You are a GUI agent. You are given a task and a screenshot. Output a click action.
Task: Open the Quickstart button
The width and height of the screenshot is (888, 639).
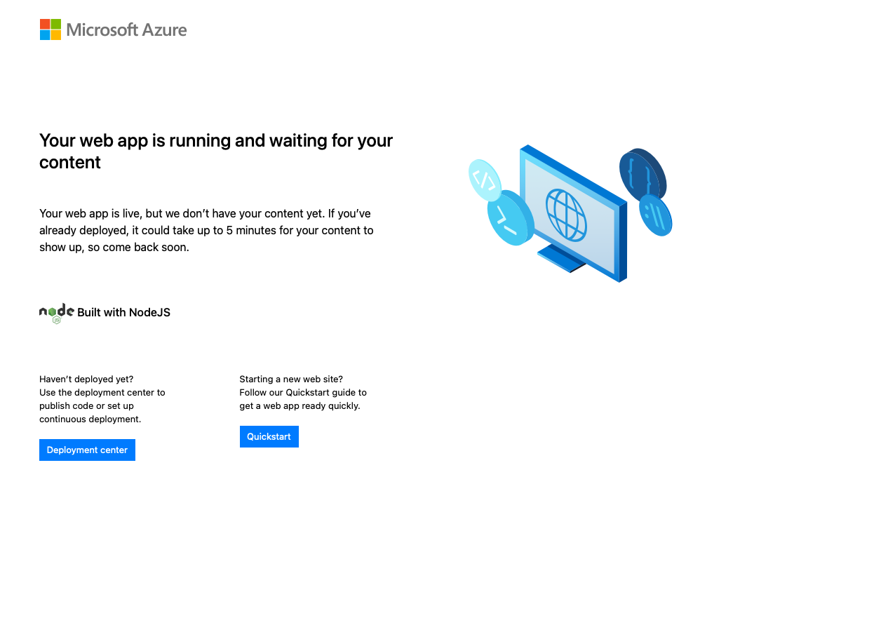[x=269, y=436]
